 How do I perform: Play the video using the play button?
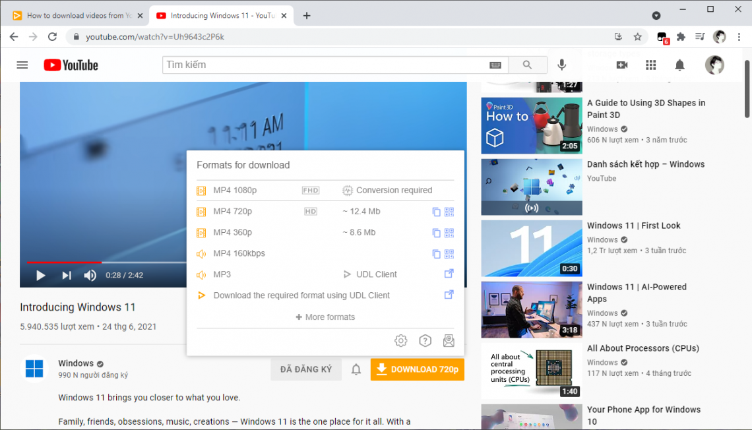pyautogui.click(x=40, y=275)
